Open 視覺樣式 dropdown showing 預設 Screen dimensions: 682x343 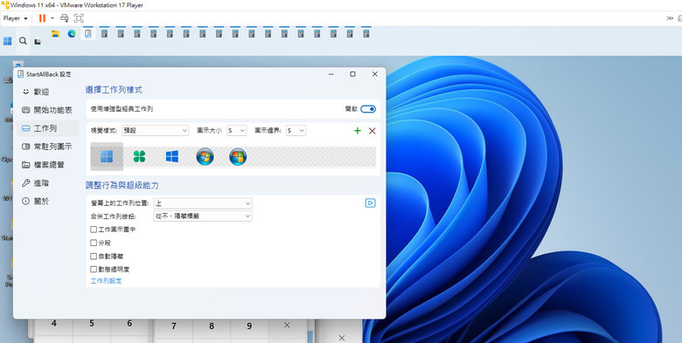coord(156,130)
